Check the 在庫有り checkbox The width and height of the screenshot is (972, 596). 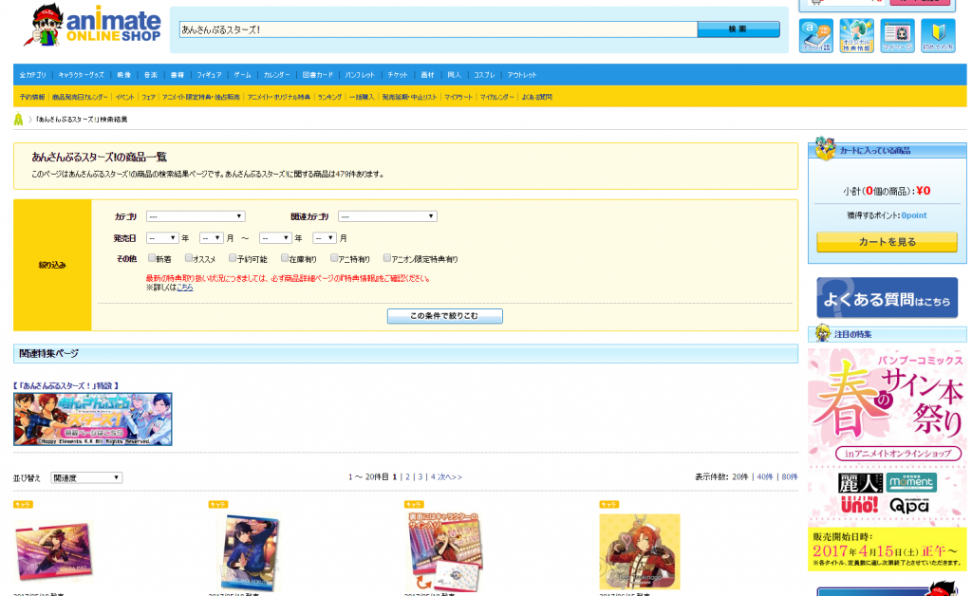pyautogui.click(x=285, y=258)
